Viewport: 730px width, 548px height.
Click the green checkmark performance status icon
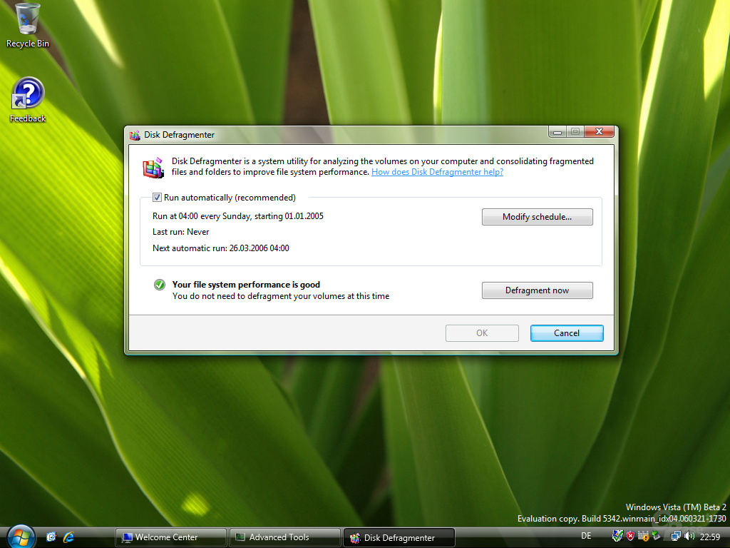point(159,285)
